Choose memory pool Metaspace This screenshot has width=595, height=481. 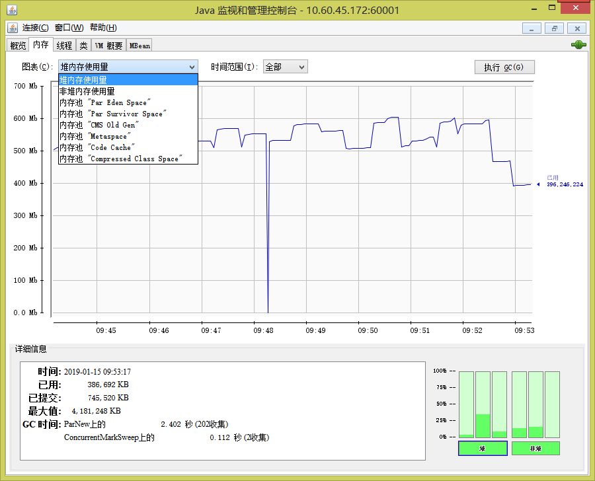[x=128, y=136]
